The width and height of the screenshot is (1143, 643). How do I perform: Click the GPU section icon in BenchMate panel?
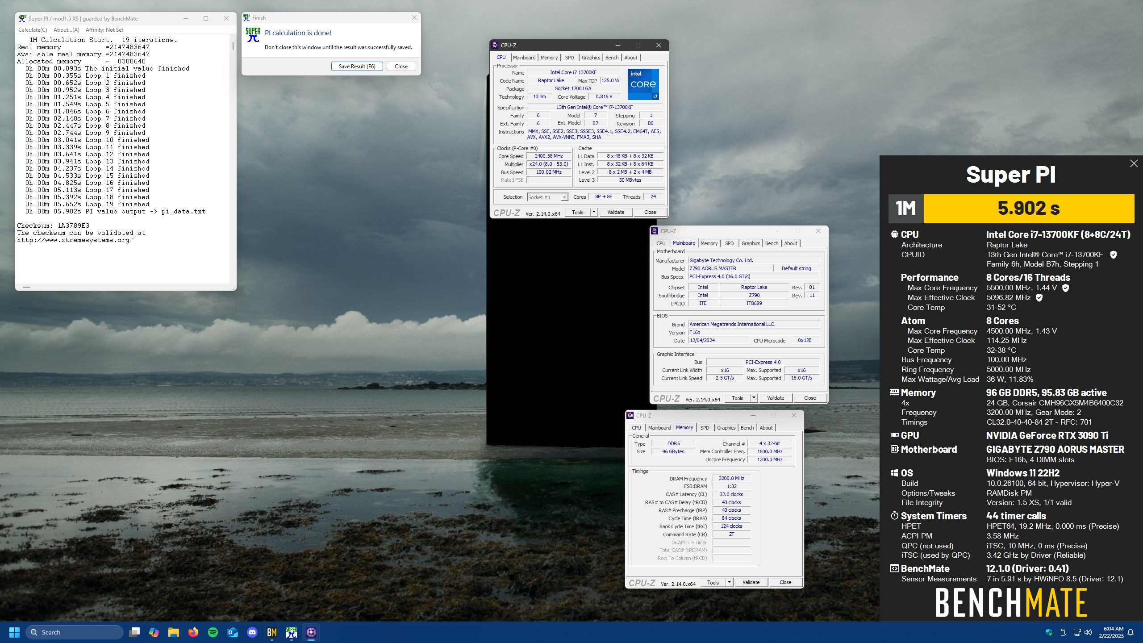(x=895, y=435)
